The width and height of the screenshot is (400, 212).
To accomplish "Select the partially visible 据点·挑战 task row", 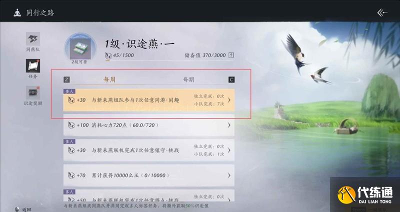I will (149, 195).
